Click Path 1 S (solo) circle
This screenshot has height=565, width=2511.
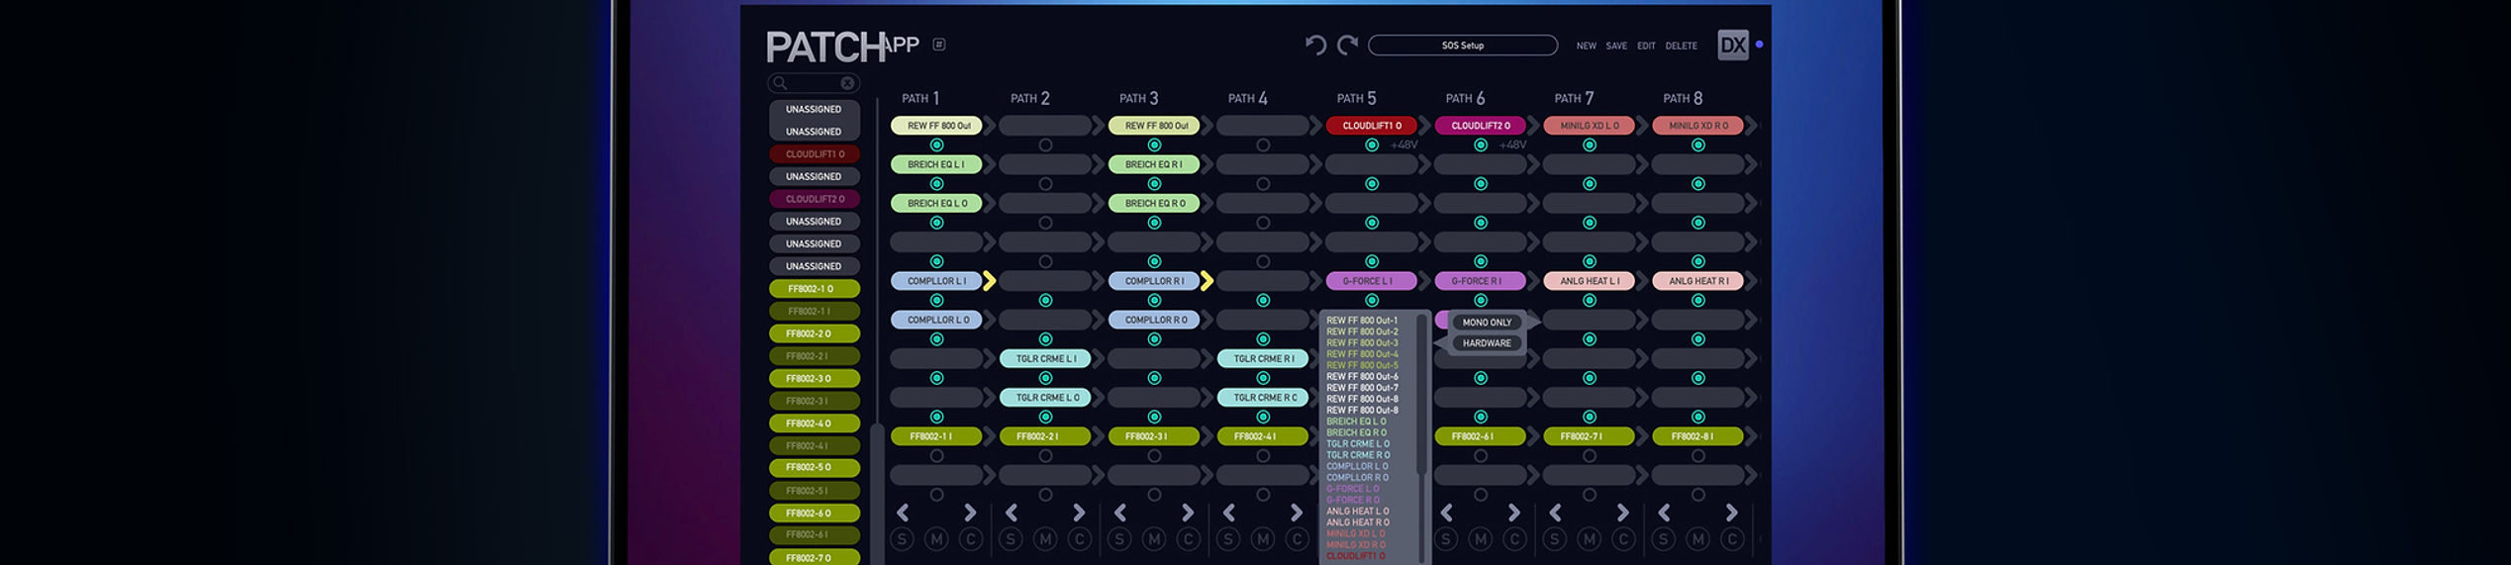[902, 539]
